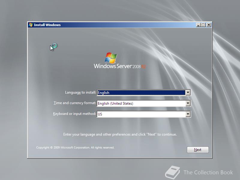The height and width of the screenshot is (180, 240).
Task: Maximize the Install Windows window
Action: 203,25
